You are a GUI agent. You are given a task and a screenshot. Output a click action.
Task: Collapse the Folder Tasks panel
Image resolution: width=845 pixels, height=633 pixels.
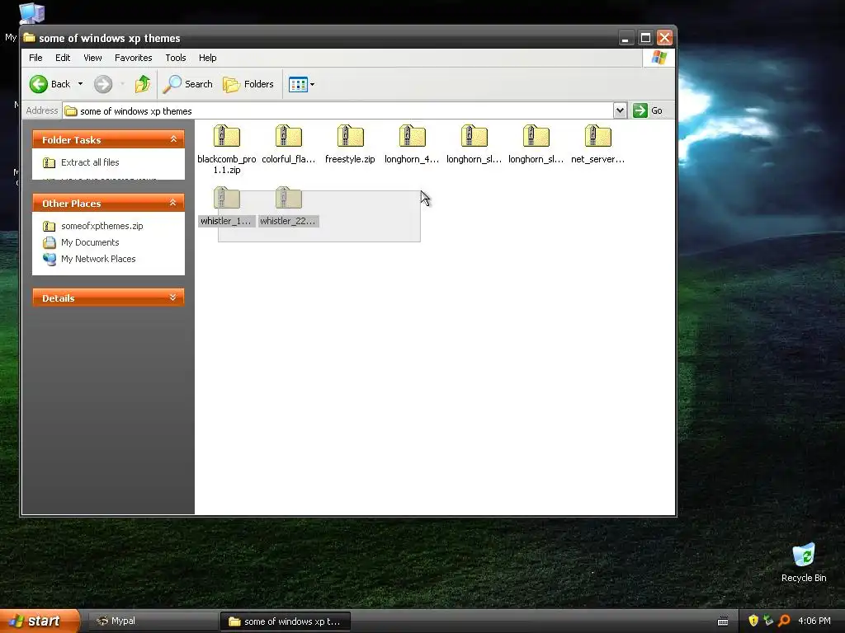[173, 139]
